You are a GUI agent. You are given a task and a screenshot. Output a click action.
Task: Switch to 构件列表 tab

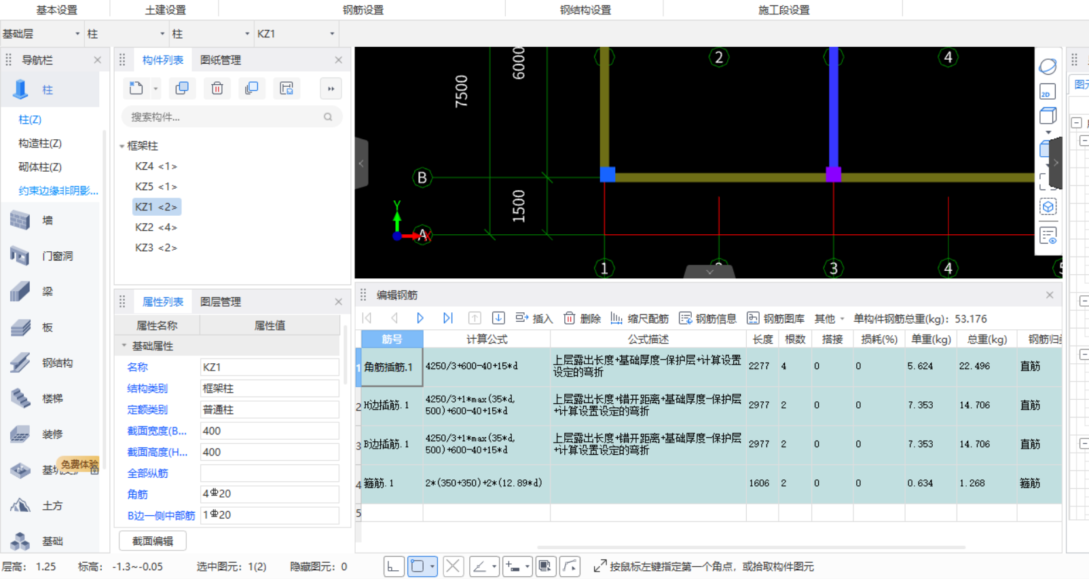pos(163,60)
